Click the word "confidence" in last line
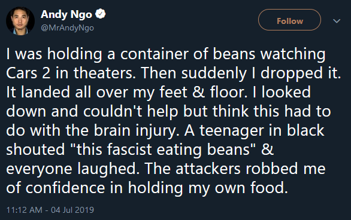 tap(65, 188)
